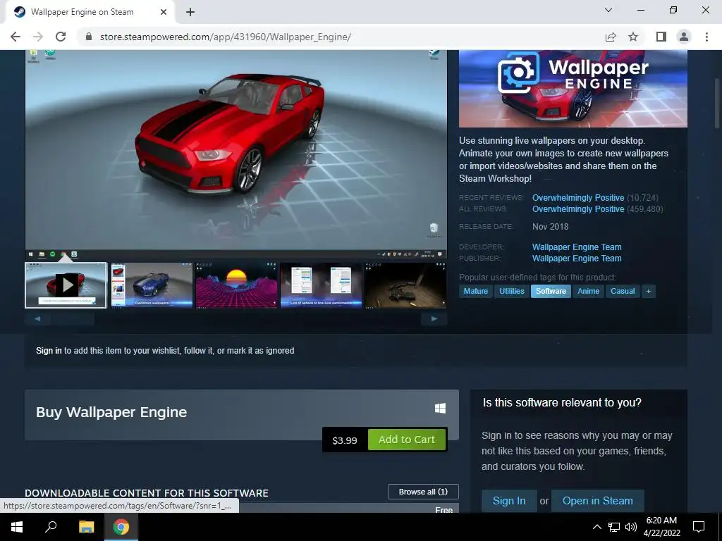Click the Chrome taskbar icon

(121, 527)
